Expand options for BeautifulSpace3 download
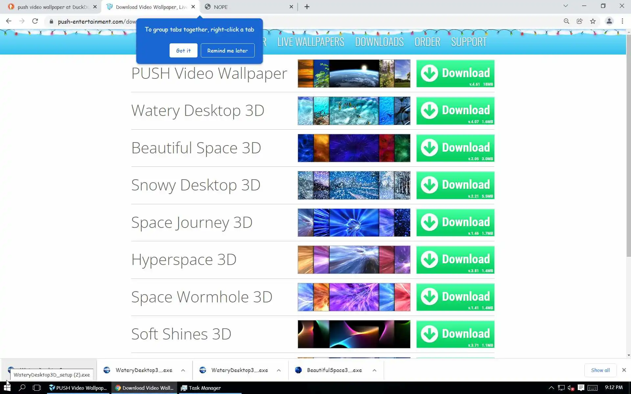Screen dimensions: 631x394 374,370
